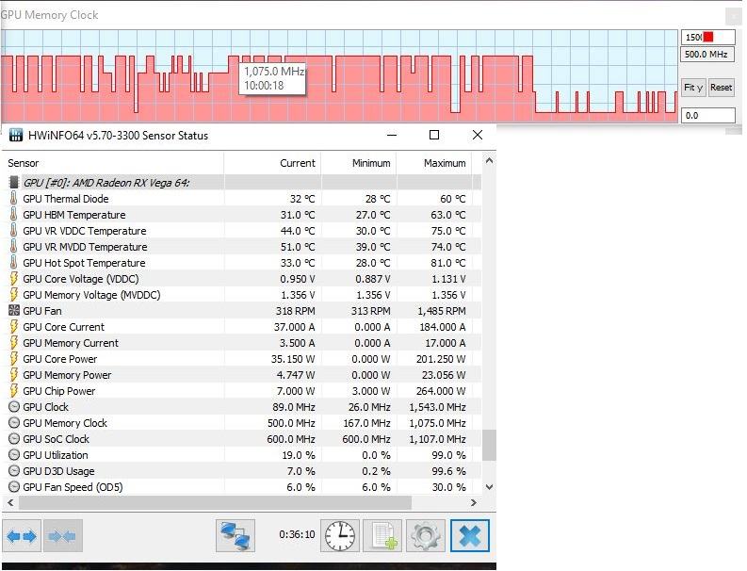The height and width of the screenshot is (571, 747).
Task: Click the GPU chip icon in header row
Action: (x=14, y=182)
